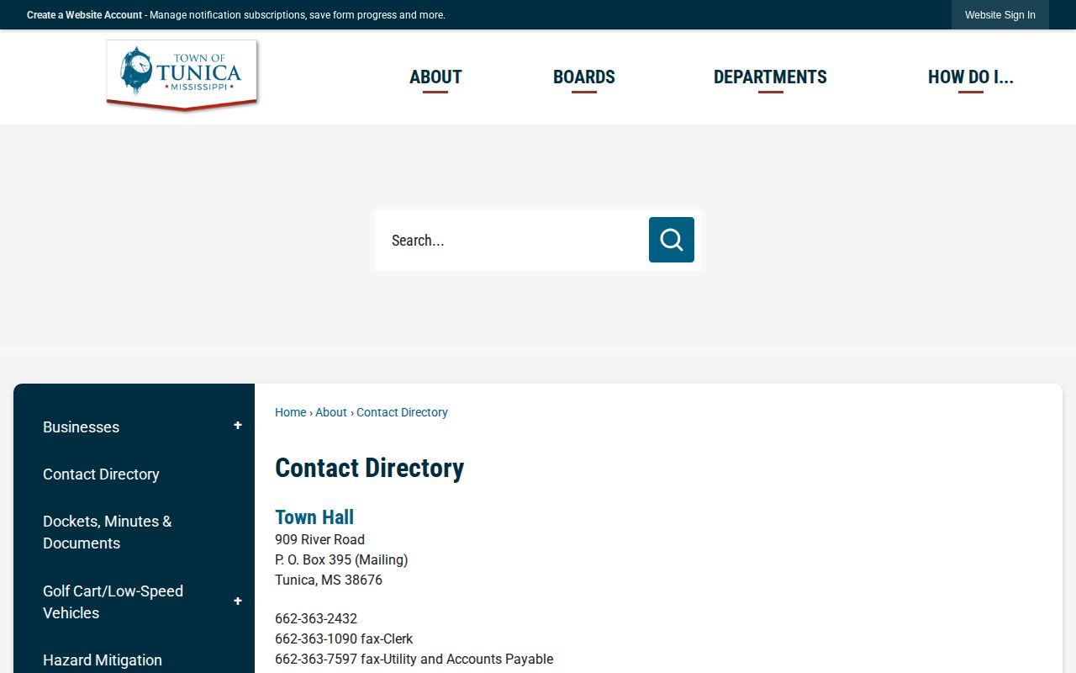Click the 909 River Road address text
1076x673 pixels.
[319, 539]
